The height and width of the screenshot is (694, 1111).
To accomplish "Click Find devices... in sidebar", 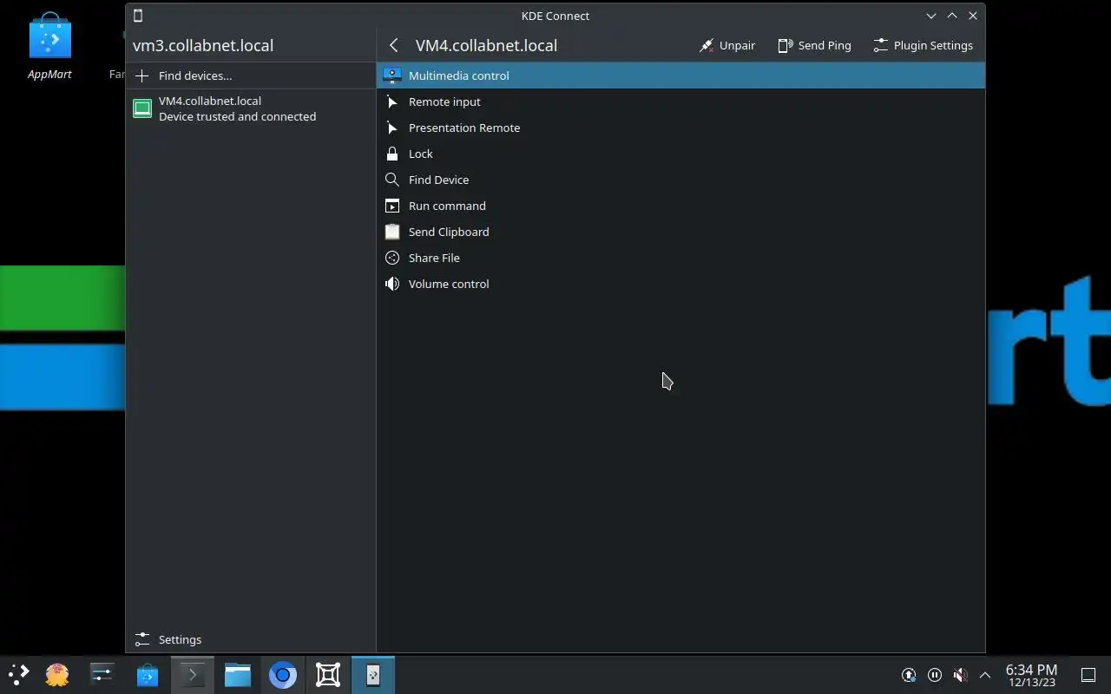I will [x=251, y=75].
